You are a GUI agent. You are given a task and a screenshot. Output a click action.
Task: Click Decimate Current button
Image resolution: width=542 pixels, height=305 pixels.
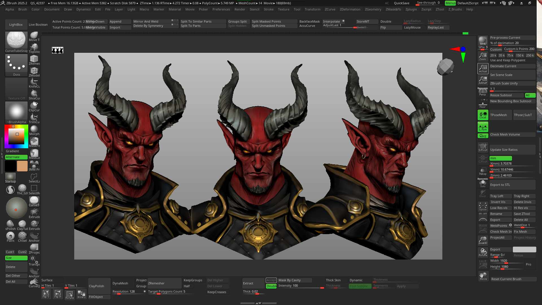[512, 66]
